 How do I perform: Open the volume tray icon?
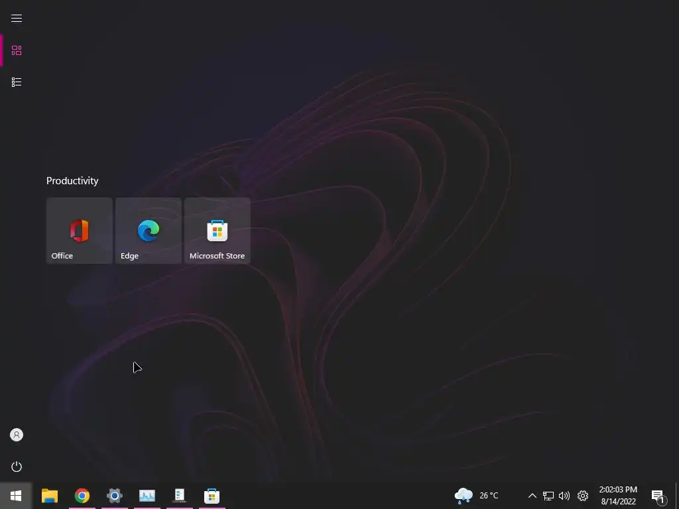[x=564, y=496]
